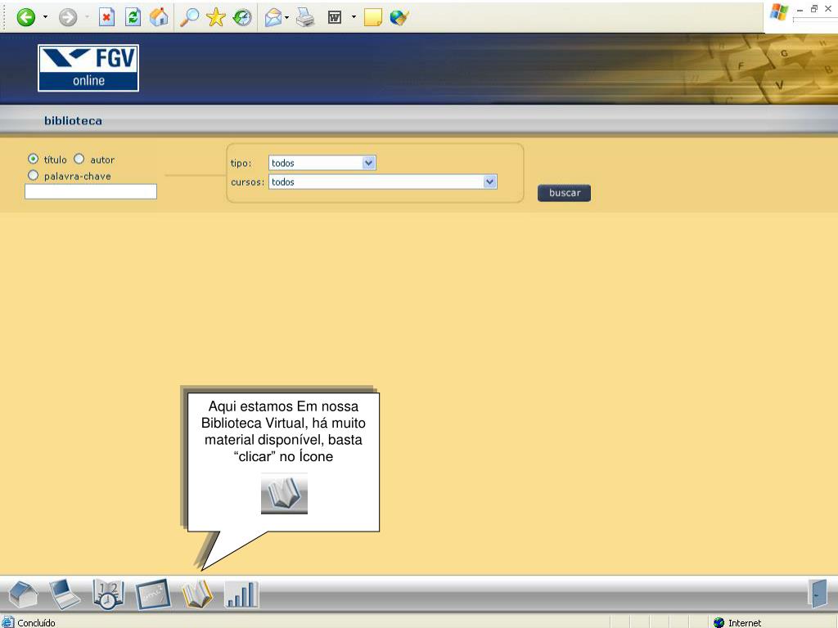Click the grey Forward arrow button
838x628 pixels.
coord(68,18)
